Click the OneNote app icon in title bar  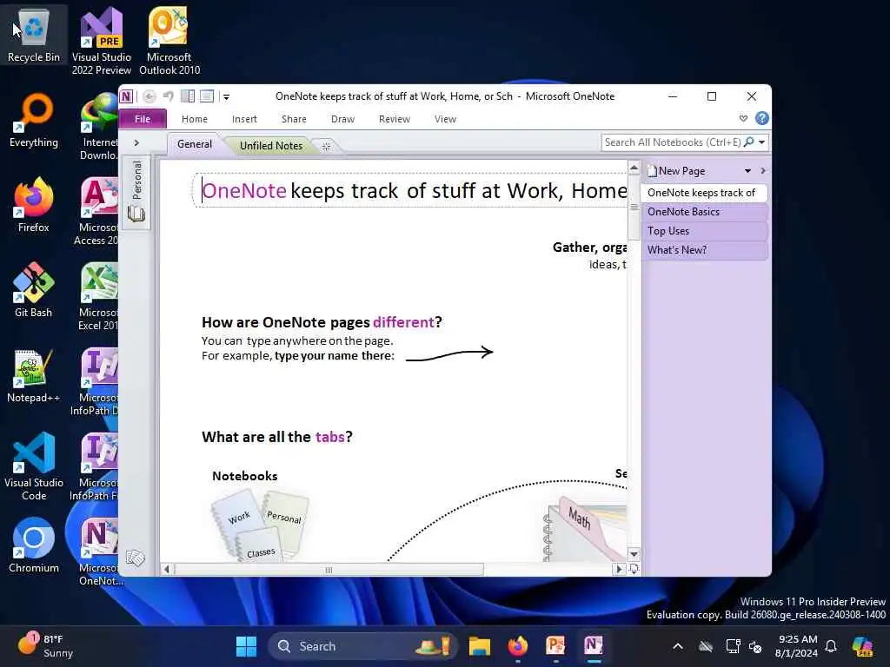[x=126, y=96]
